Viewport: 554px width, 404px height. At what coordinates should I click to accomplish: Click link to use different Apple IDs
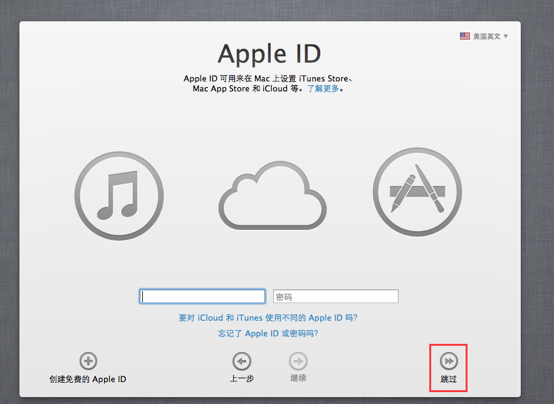268,318
